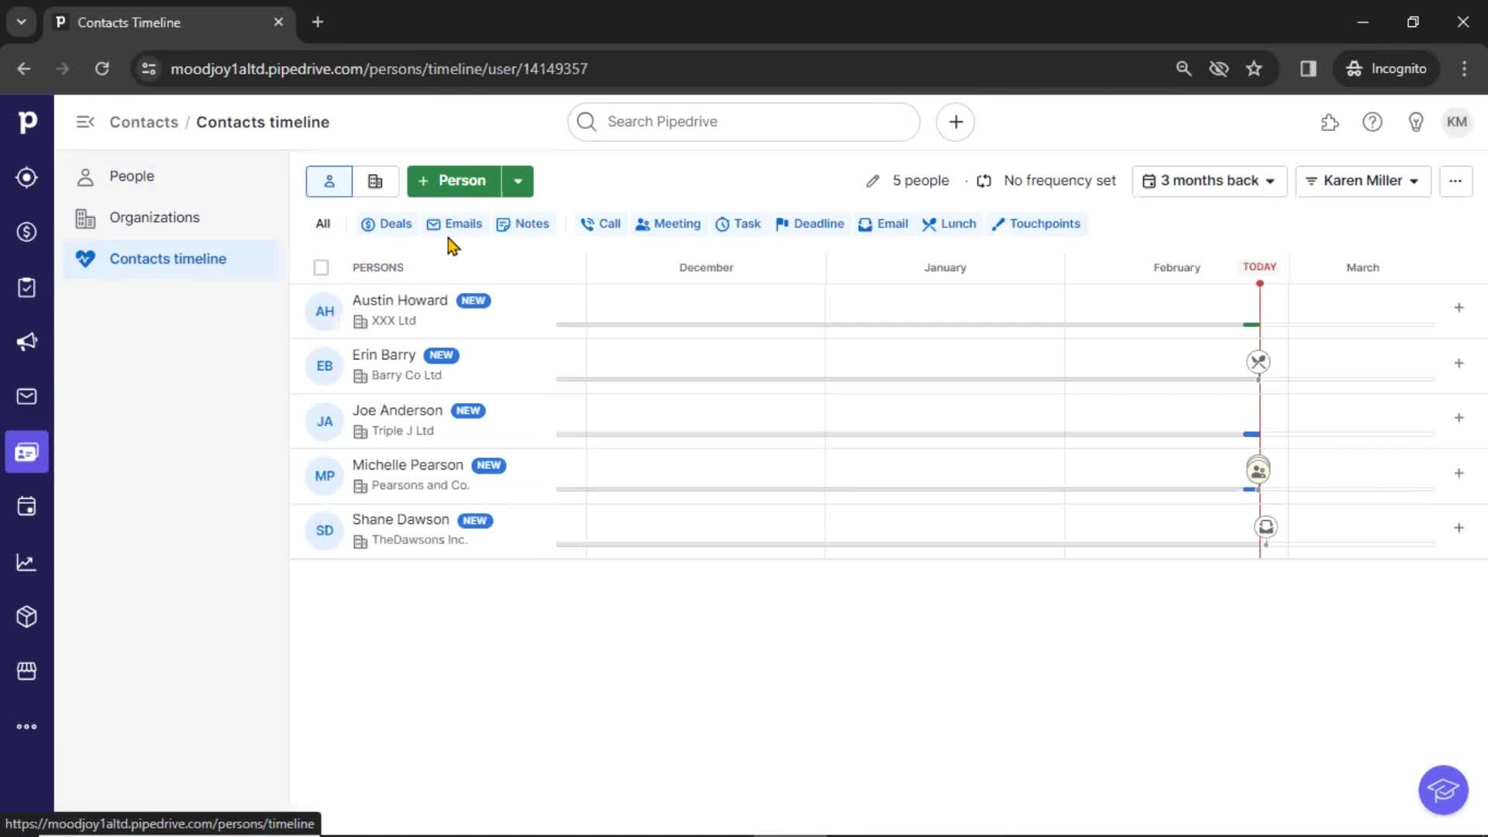1488x837 pixels.
Task: Open the Michelle Pearson contact link
Action: click(408, 465)
